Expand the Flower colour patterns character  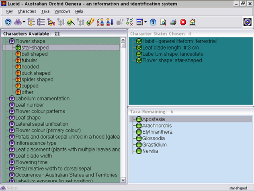tap(12, 111)
